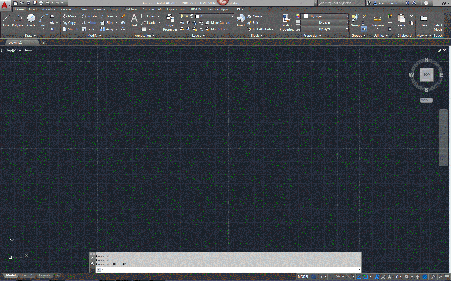451x281 pixels.
Task: Toggle ortho mode in status bar
Action: coord(331,277)
